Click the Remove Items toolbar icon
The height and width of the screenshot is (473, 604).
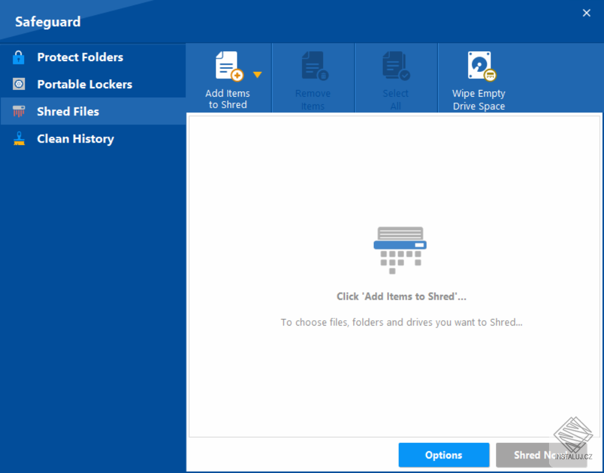coord(312,65)
